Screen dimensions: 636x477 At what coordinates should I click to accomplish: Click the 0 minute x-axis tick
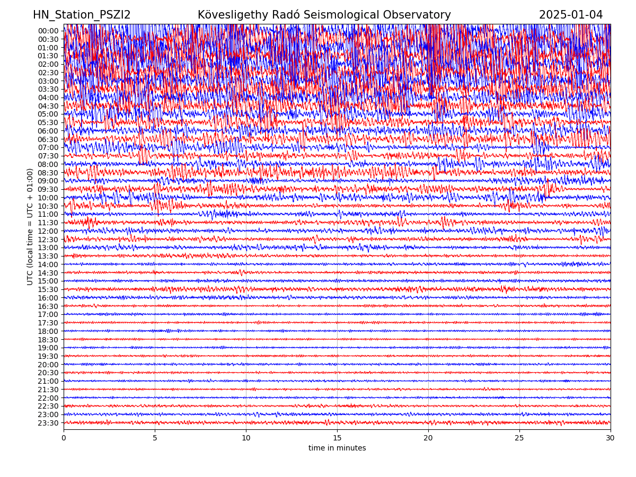[64, 438]
